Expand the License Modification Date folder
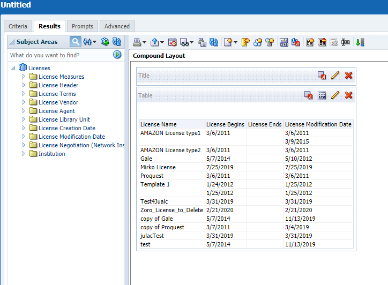 24,136
